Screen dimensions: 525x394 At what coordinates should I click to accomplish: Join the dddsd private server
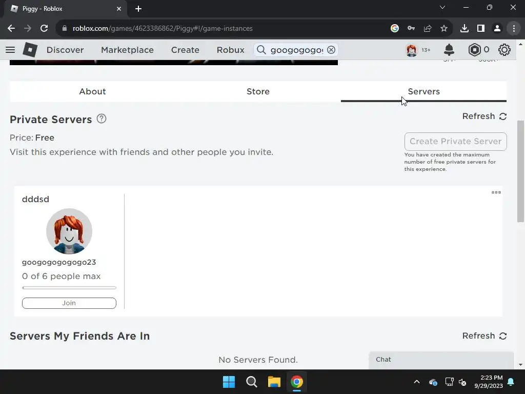[x=69, y=303]
